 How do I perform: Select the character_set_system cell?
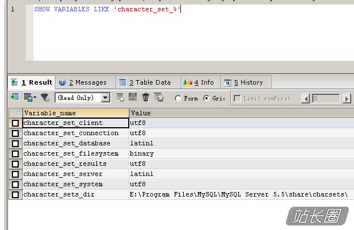click(76, 184)
